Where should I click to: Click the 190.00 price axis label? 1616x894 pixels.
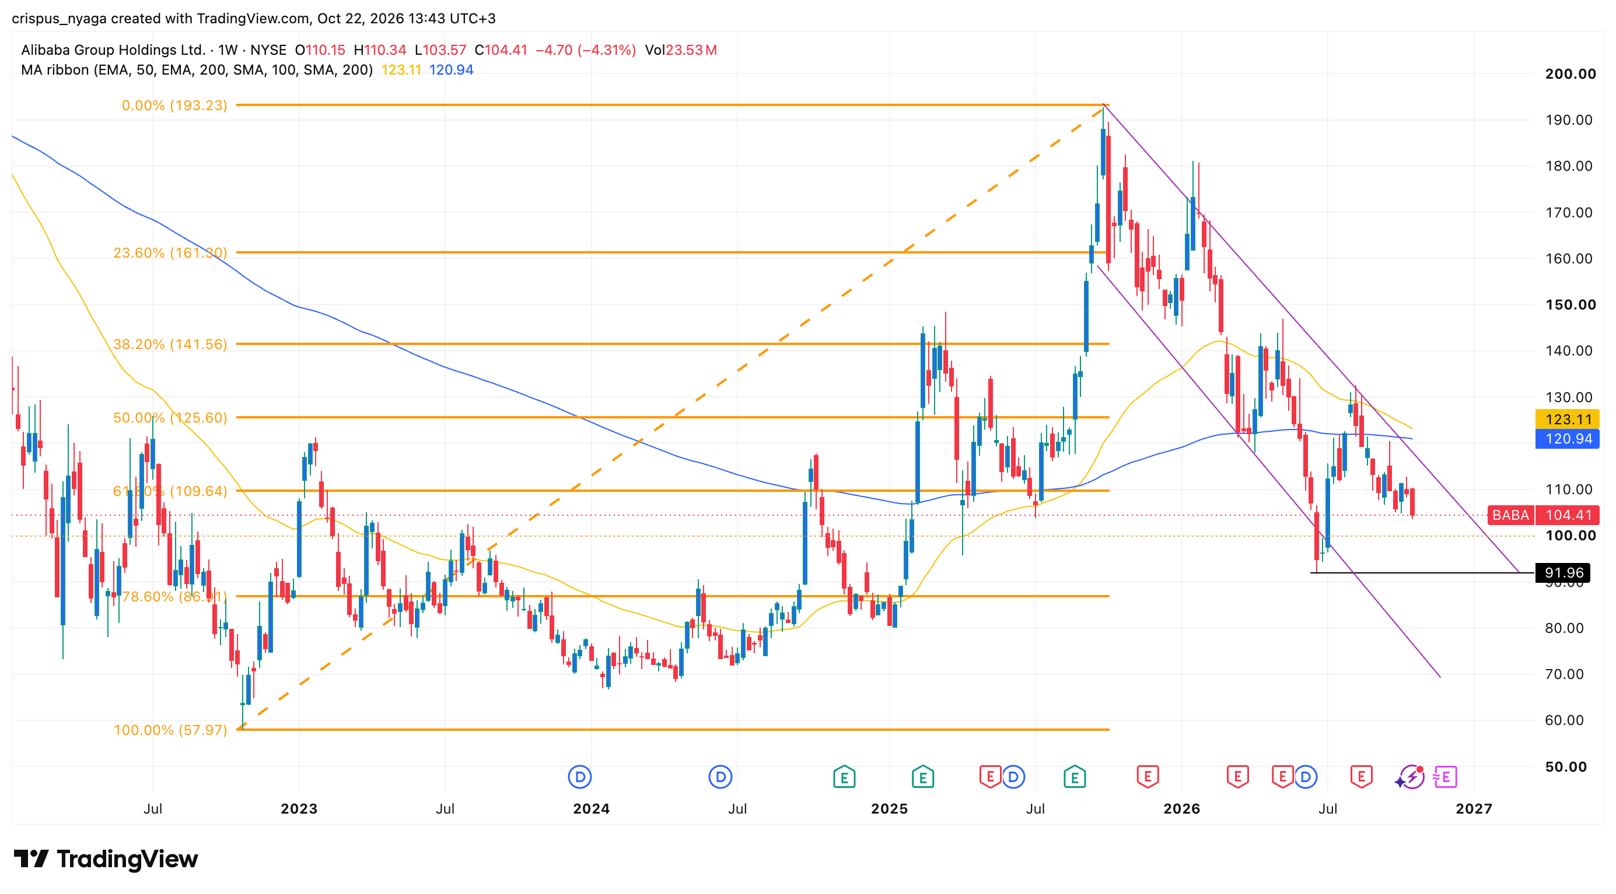point(1568,119)
